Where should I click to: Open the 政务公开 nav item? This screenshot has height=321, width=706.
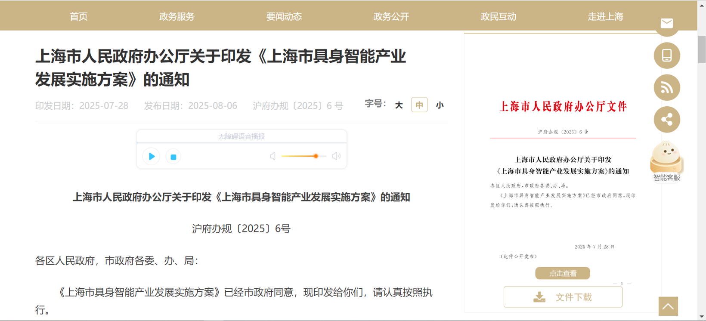pos(391,16)
